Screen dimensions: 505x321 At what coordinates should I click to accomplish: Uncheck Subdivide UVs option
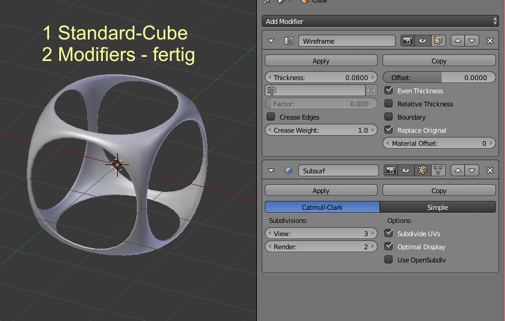coord(388,233)
